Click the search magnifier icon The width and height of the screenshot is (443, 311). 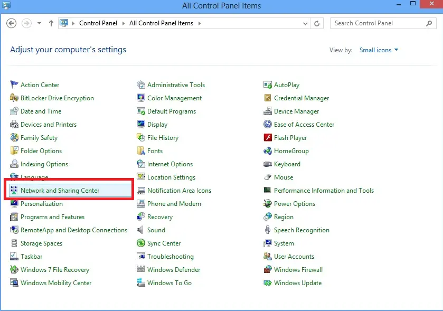[429, 23]
